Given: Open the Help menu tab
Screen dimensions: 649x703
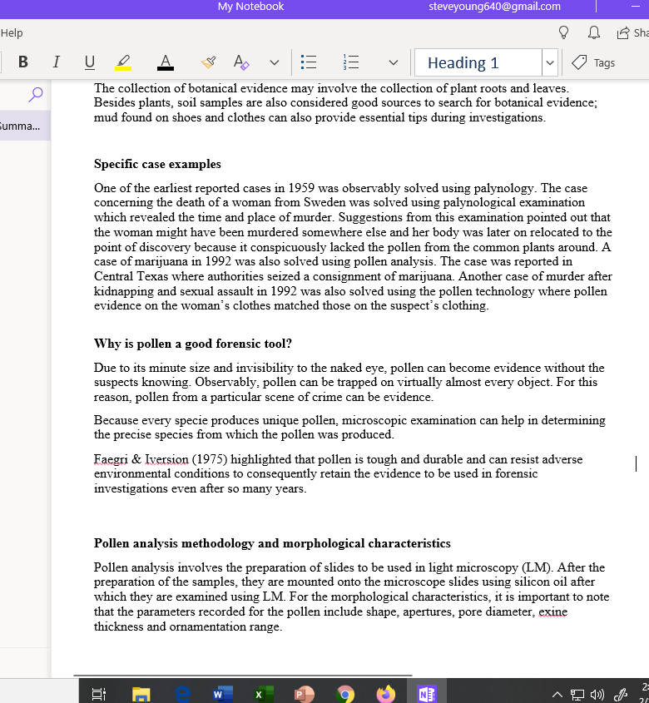Looking at the screenshot, I should click(x=12, y=33).
